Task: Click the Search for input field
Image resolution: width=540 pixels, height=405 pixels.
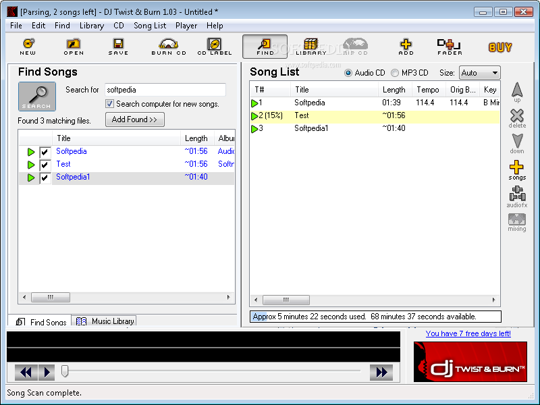Action: coord(165,90)
